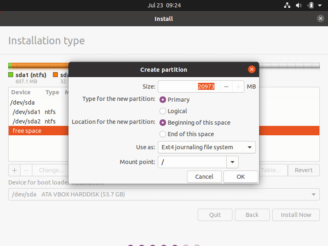Viewport: 328px width, 246px height.
Task: Select the Logical partition type
Action: pos(162,111)
